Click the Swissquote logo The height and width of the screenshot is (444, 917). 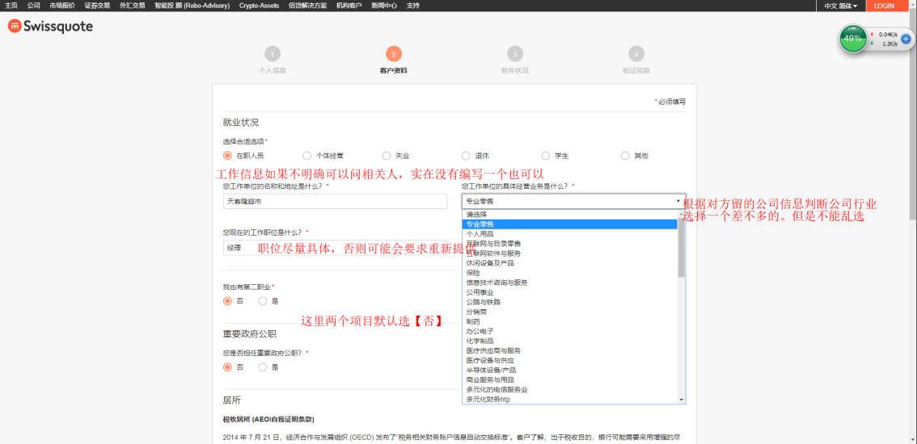(50, 27)
